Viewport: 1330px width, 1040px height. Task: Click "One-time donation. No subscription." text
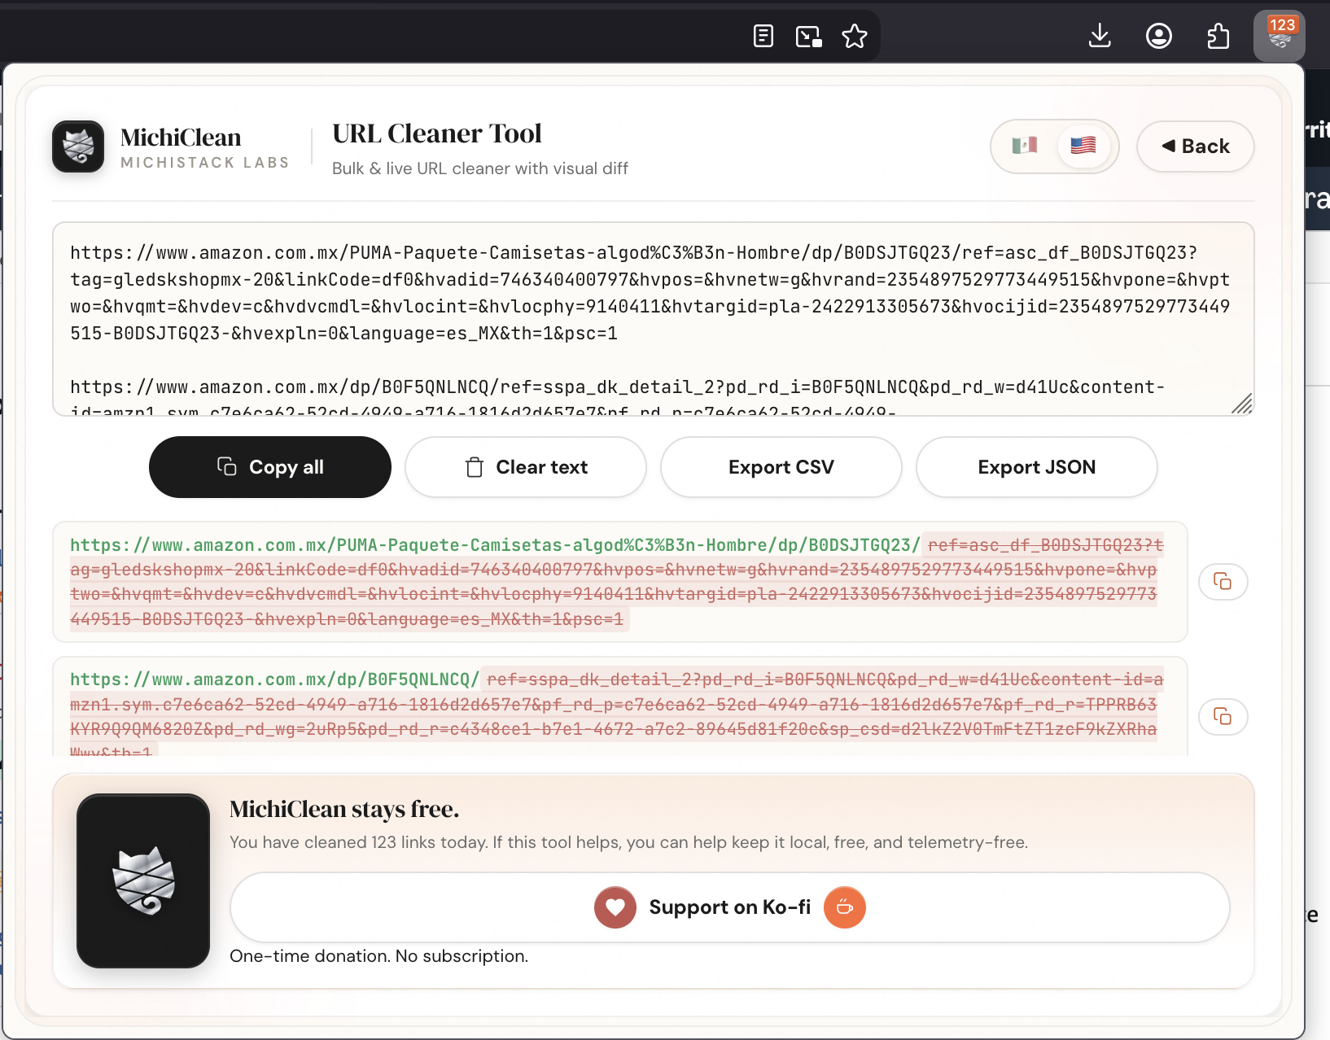(379, 956)
